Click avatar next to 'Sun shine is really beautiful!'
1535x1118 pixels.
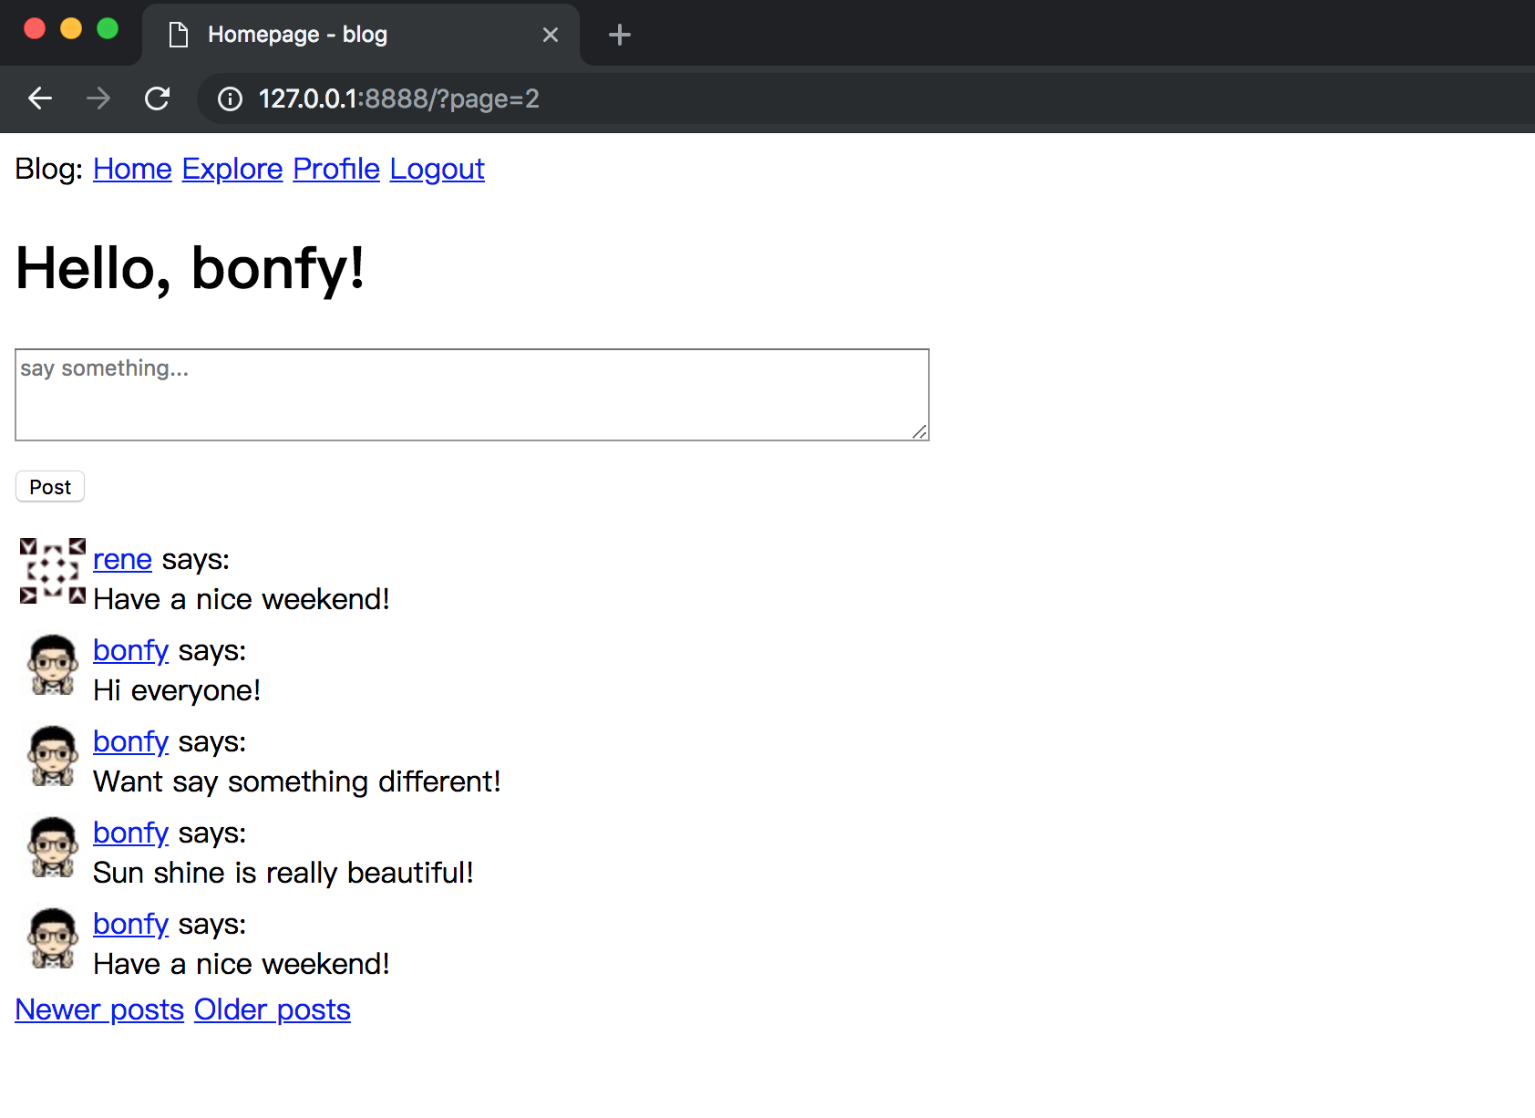tap(52, 847)
